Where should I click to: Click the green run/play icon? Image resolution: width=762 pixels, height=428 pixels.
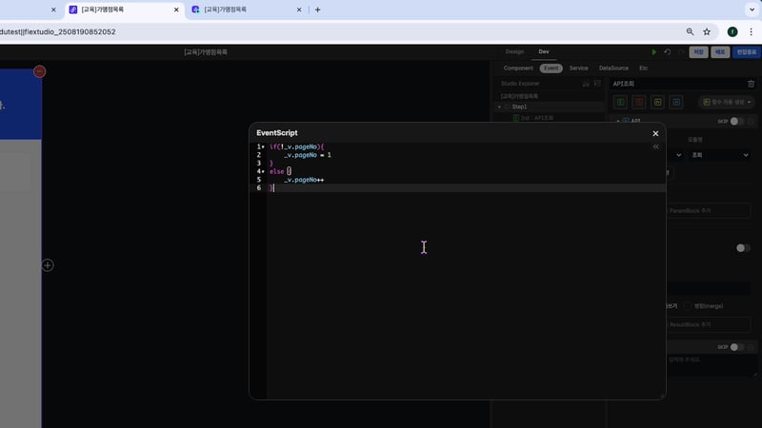tap(654, 52)
